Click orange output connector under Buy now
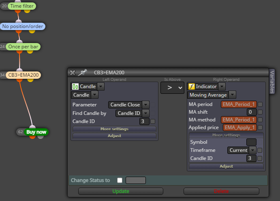 pos(32,137)
